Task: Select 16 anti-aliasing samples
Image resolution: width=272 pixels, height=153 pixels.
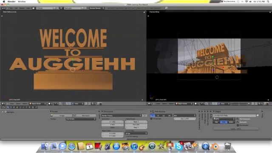Action: coord(169,116)
